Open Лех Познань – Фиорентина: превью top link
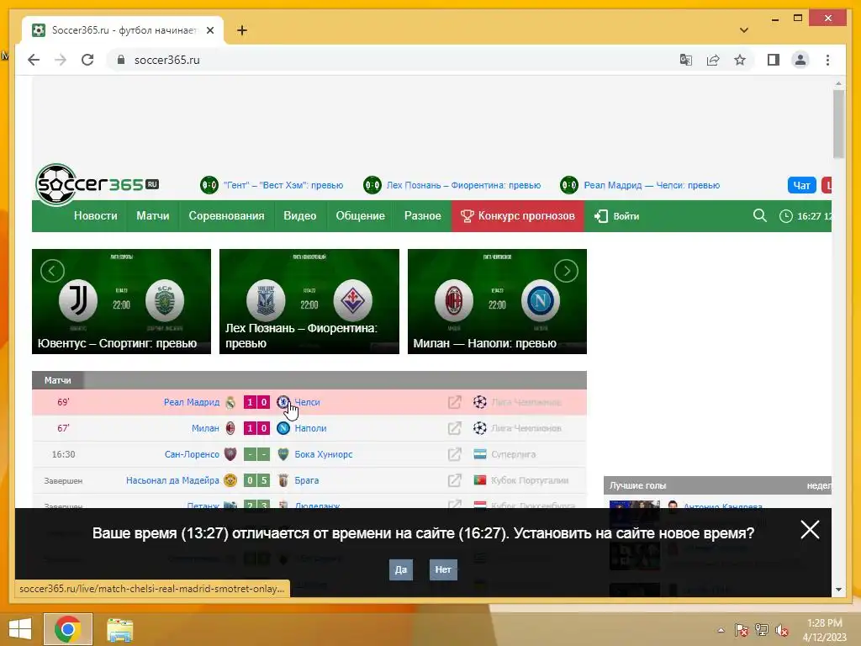 (x=463, y=185)
